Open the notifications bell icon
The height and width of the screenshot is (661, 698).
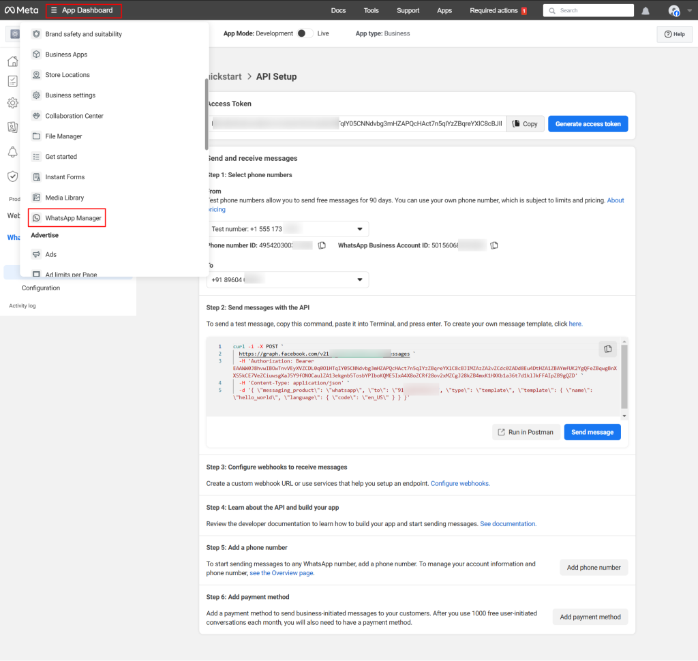point(646,11)
